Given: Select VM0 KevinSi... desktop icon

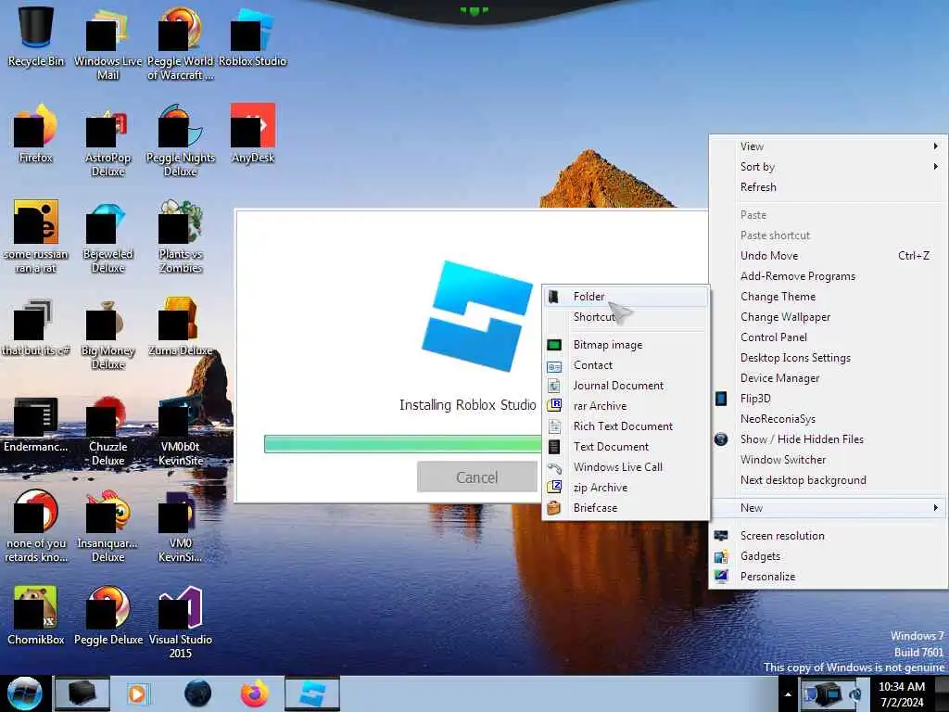Looking at the screenshot, I should [x=181, y=526].
